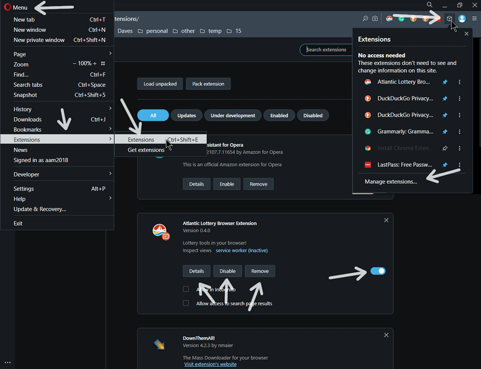The image size is (481, 369).
Task: Unpin Atlantic Lottery extension in popup
Action: [445, 82]
